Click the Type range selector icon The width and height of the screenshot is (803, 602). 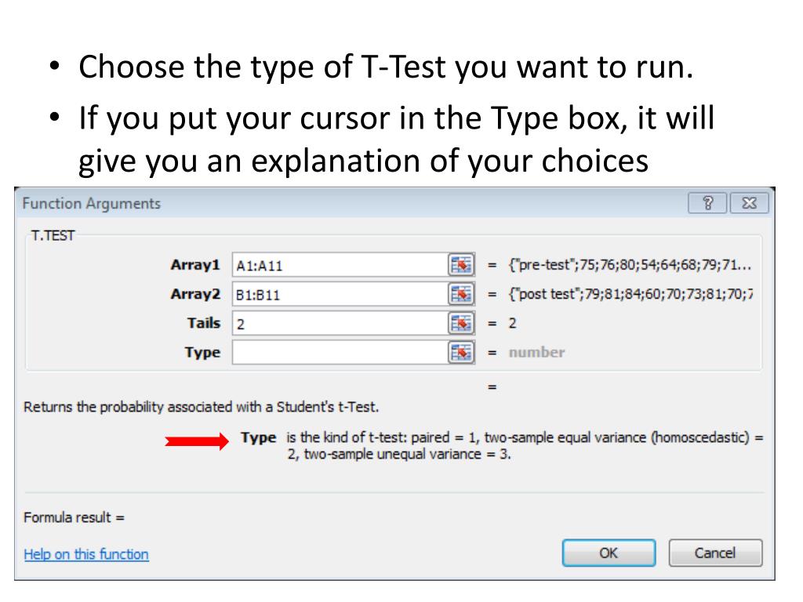461,352
